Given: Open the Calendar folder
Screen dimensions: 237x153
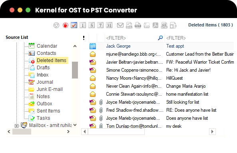Looking at the screenshot, I should pyautogui.click(x=47, y=46).
